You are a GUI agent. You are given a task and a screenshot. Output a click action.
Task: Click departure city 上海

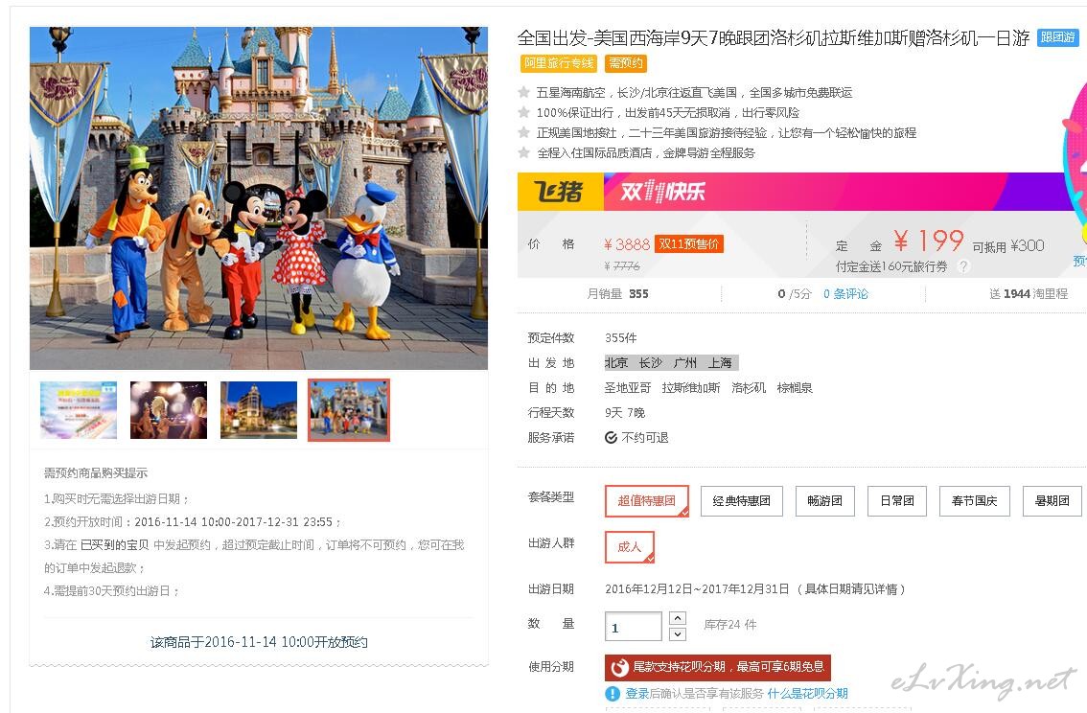pos(720,363)
